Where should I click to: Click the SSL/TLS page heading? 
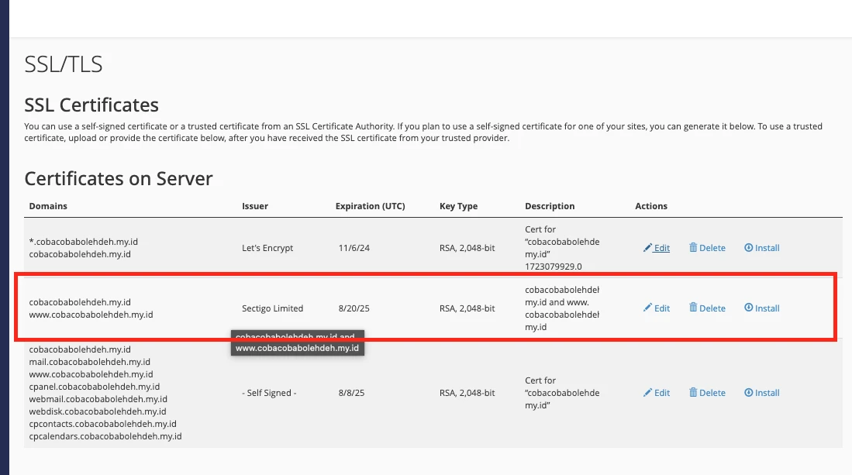64,64
